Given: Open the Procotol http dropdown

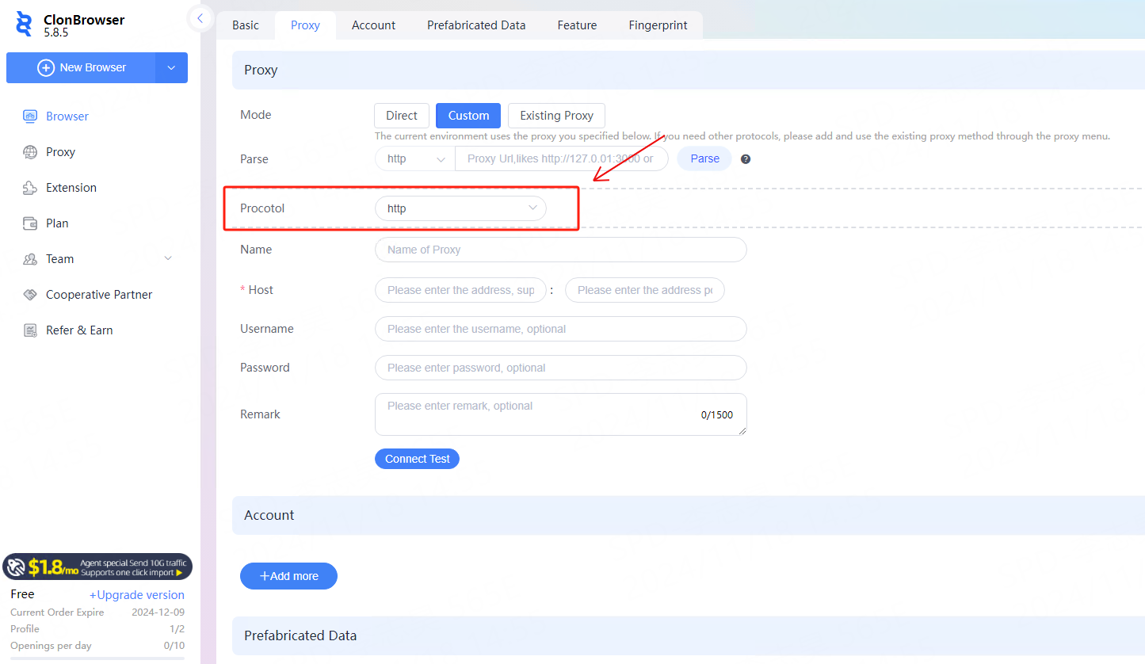Looking at the screenshot, I should (460, 208).
